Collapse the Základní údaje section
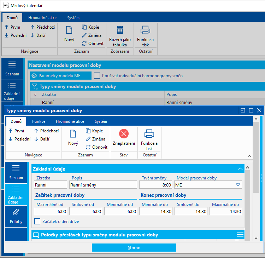This screenshot has width=265, height=258. 240,169
